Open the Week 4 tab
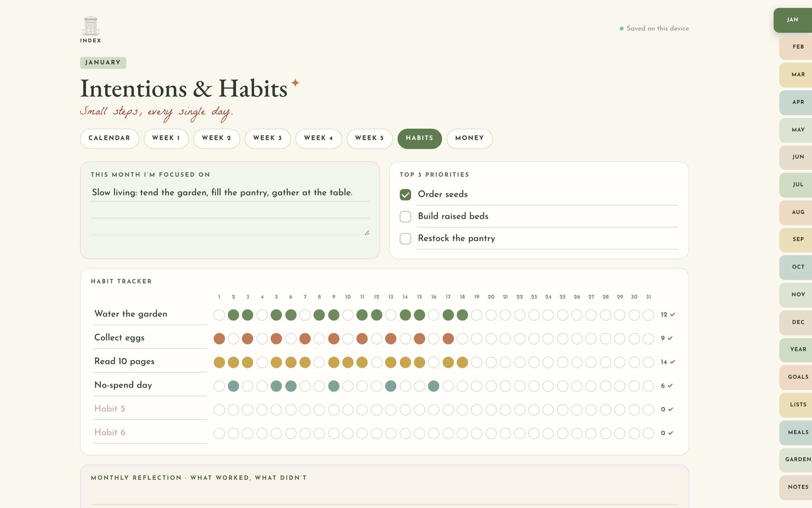Viewport: 812px width, 508px height. click(319, 138)
